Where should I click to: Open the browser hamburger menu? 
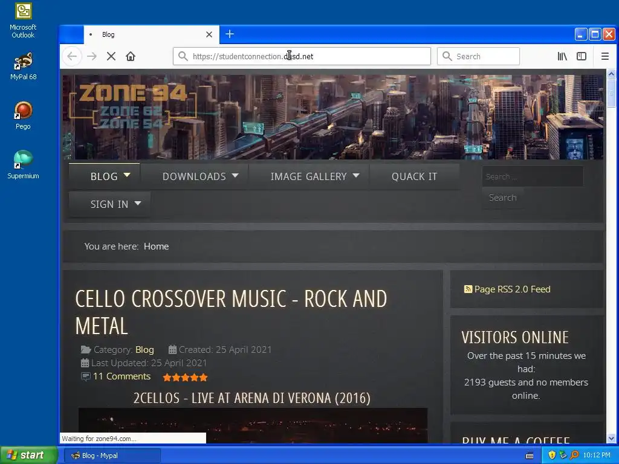click(x=604, y=56)
